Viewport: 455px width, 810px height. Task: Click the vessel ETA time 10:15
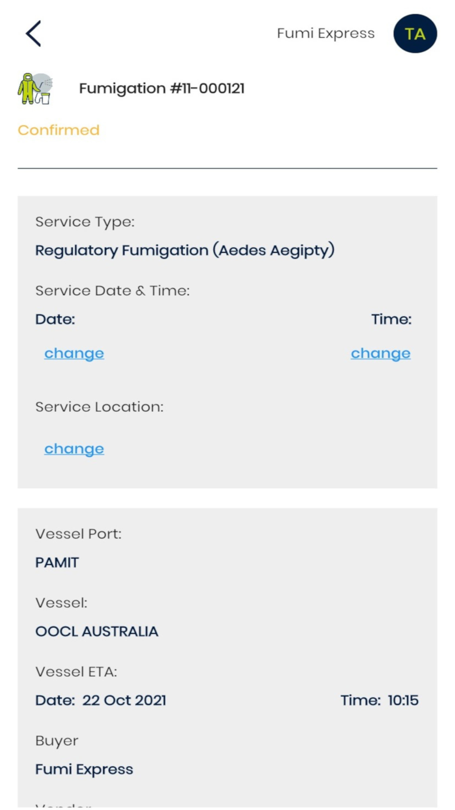[403, 700]
